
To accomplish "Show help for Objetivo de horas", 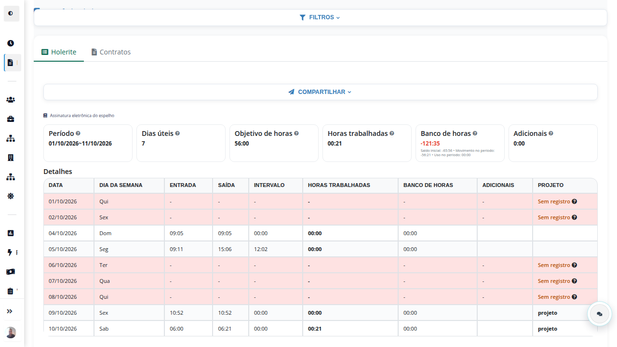I will [296, 133].
